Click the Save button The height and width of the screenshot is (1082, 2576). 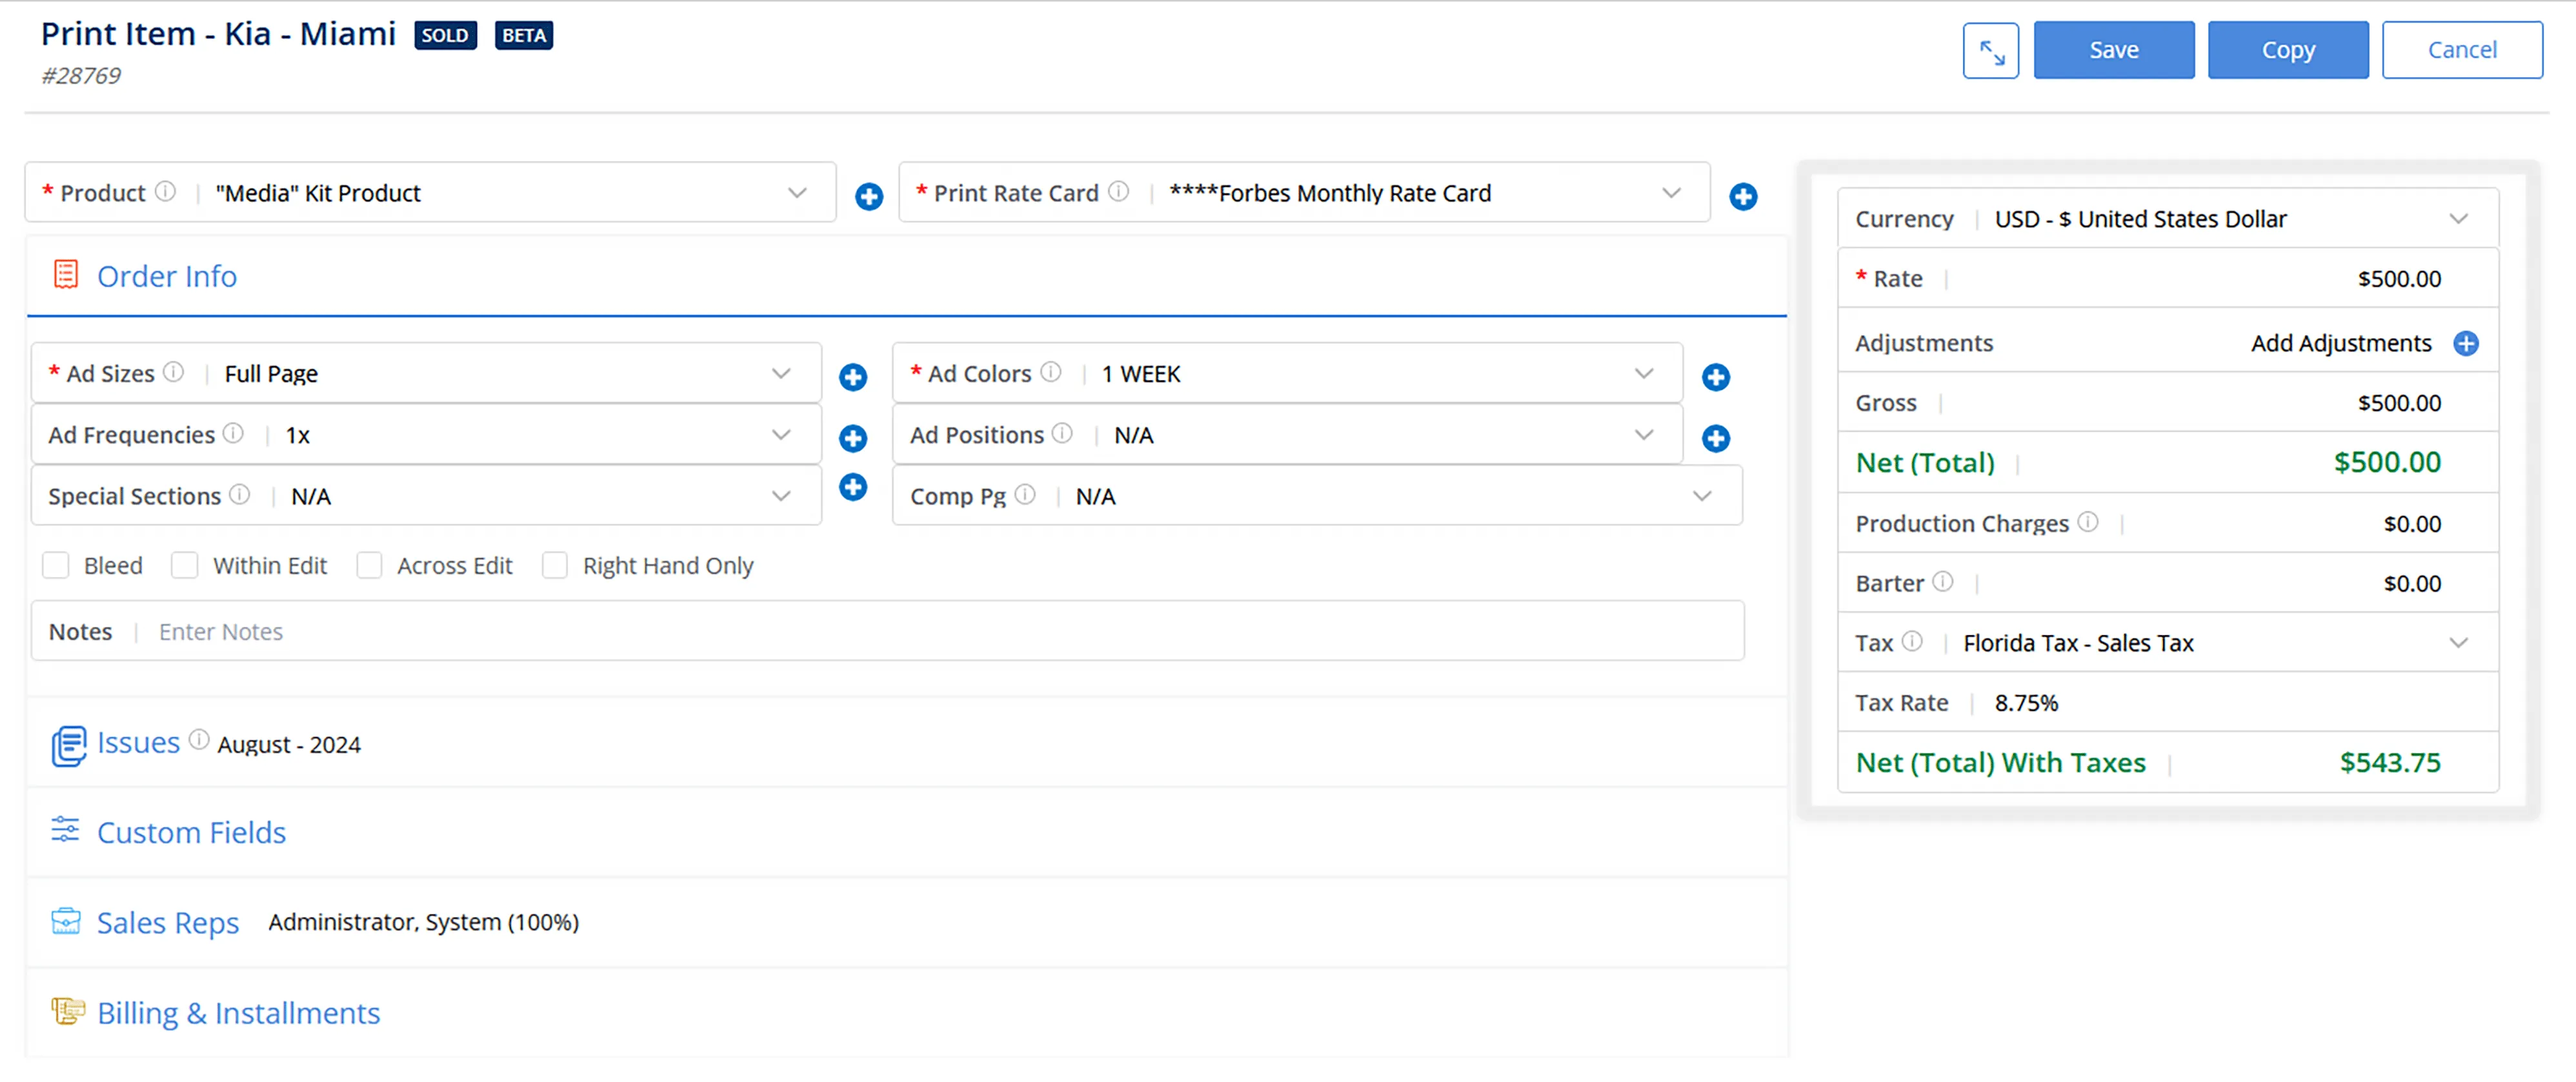2113,50
